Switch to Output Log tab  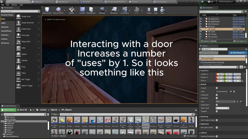pyautogui.click(x=38, y=2)
